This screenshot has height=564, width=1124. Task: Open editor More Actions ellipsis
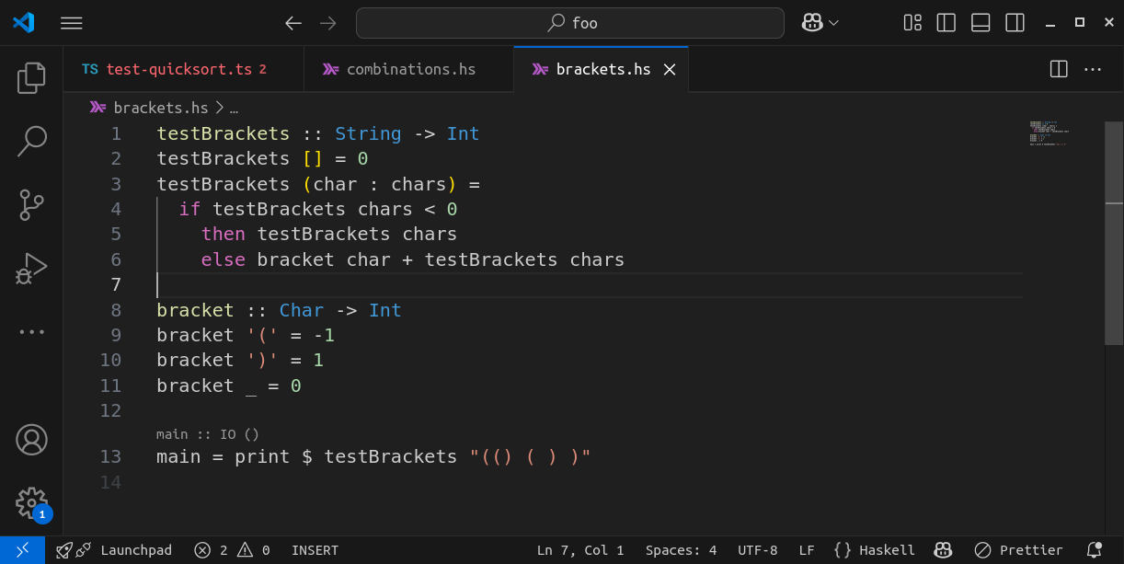tap(1093, 69)
